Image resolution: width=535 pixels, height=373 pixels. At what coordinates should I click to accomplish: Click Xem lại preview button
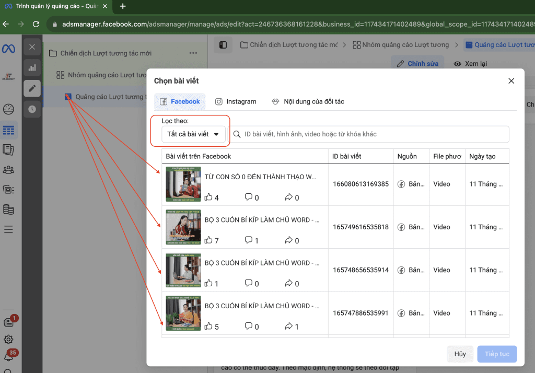pos(470,64)
